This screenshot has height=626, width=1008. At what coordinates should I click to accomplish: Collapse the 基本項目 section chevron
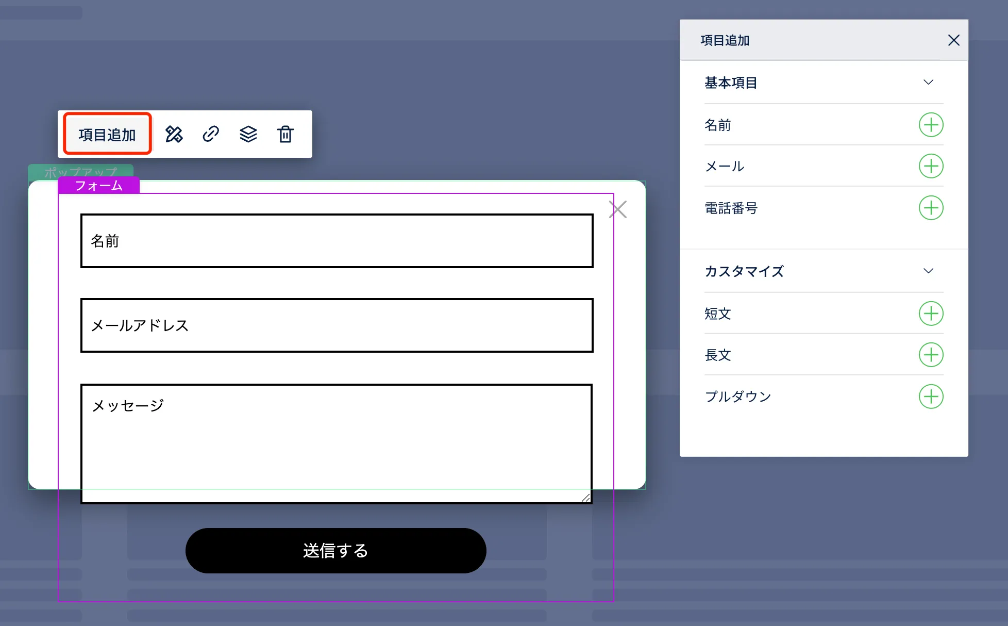point(928,83)
